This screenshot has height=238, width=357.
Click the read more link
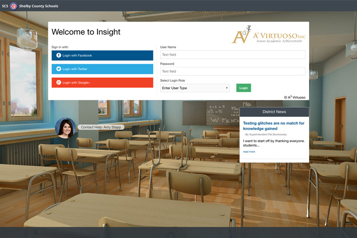[x=249, y=151]
